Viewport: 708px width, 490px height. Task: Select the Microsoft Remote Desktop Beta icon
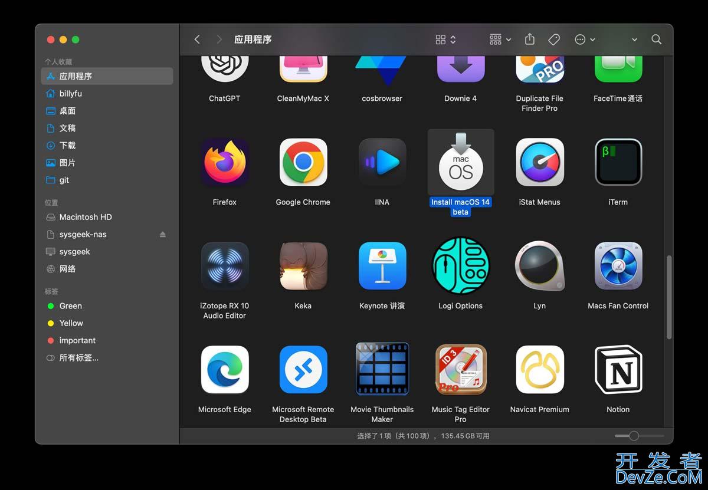coord(303,370)
